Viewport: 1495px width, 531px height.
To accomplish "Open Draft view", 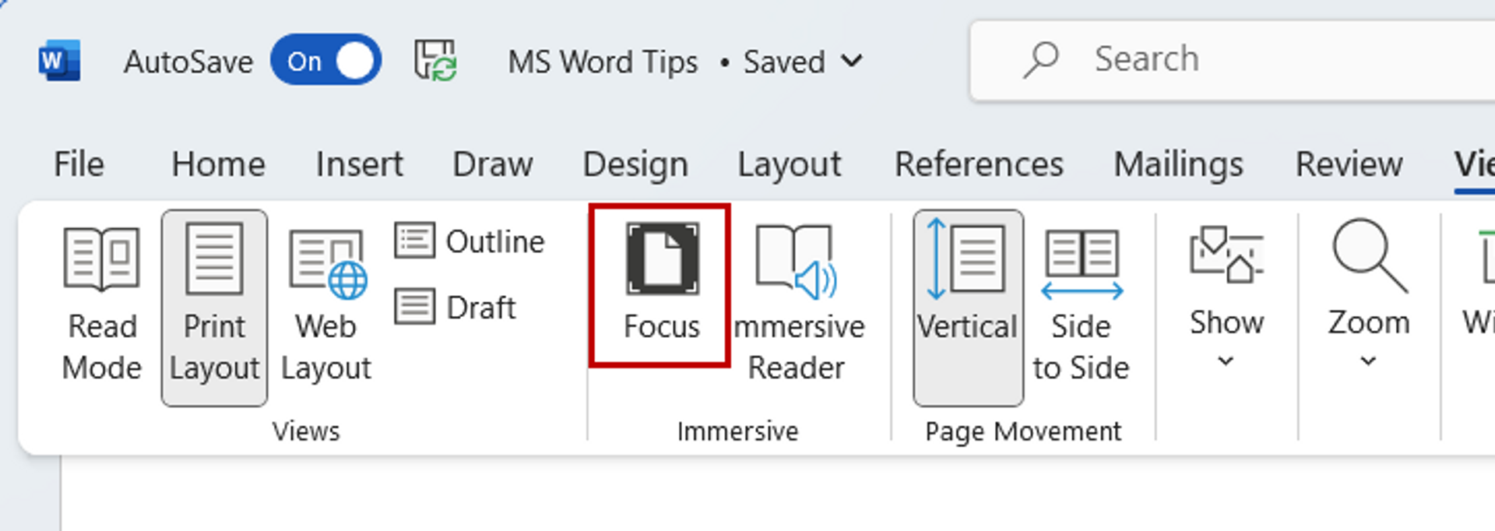I will pyautogui.click(x=456, y=307).
